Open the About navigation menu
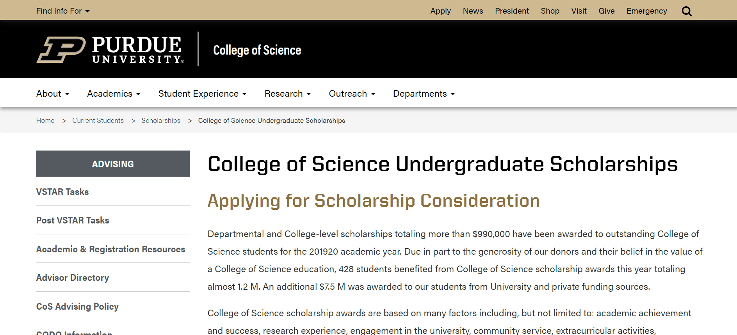737x335 pixels. coord(53,94)
